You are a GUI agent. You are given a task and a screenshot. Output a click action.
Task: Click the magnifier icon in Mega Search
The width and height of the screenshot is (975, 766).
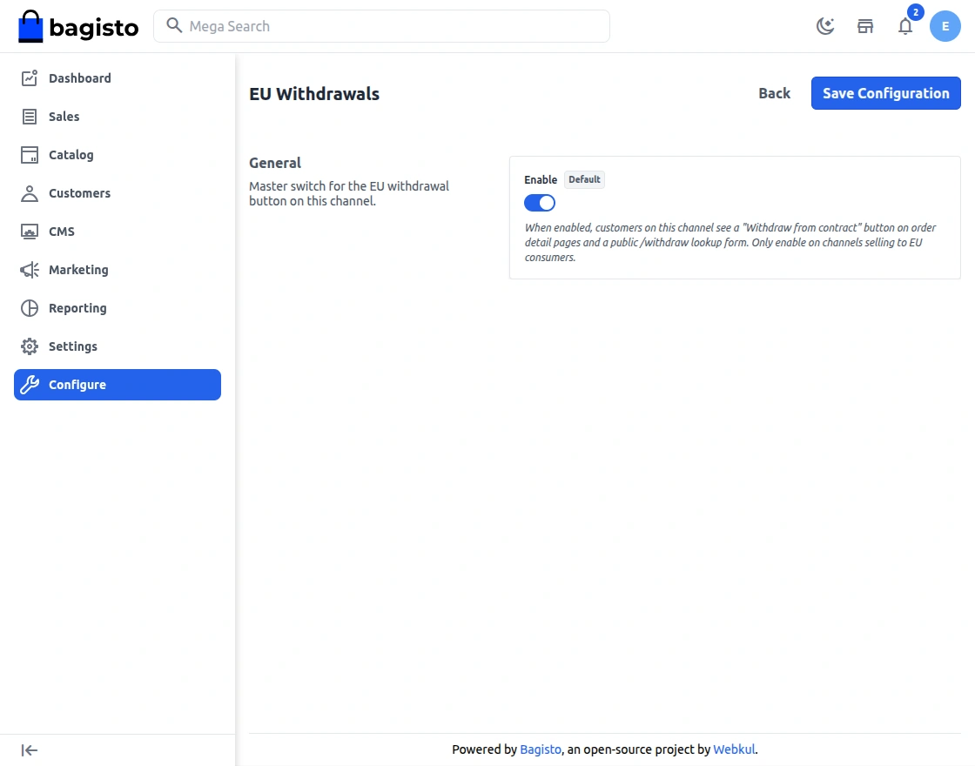click(174, 25)
